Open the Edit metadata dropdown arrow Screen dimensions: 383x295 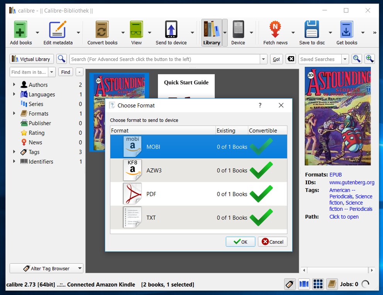pyautogui.click(x=78, y=32)
